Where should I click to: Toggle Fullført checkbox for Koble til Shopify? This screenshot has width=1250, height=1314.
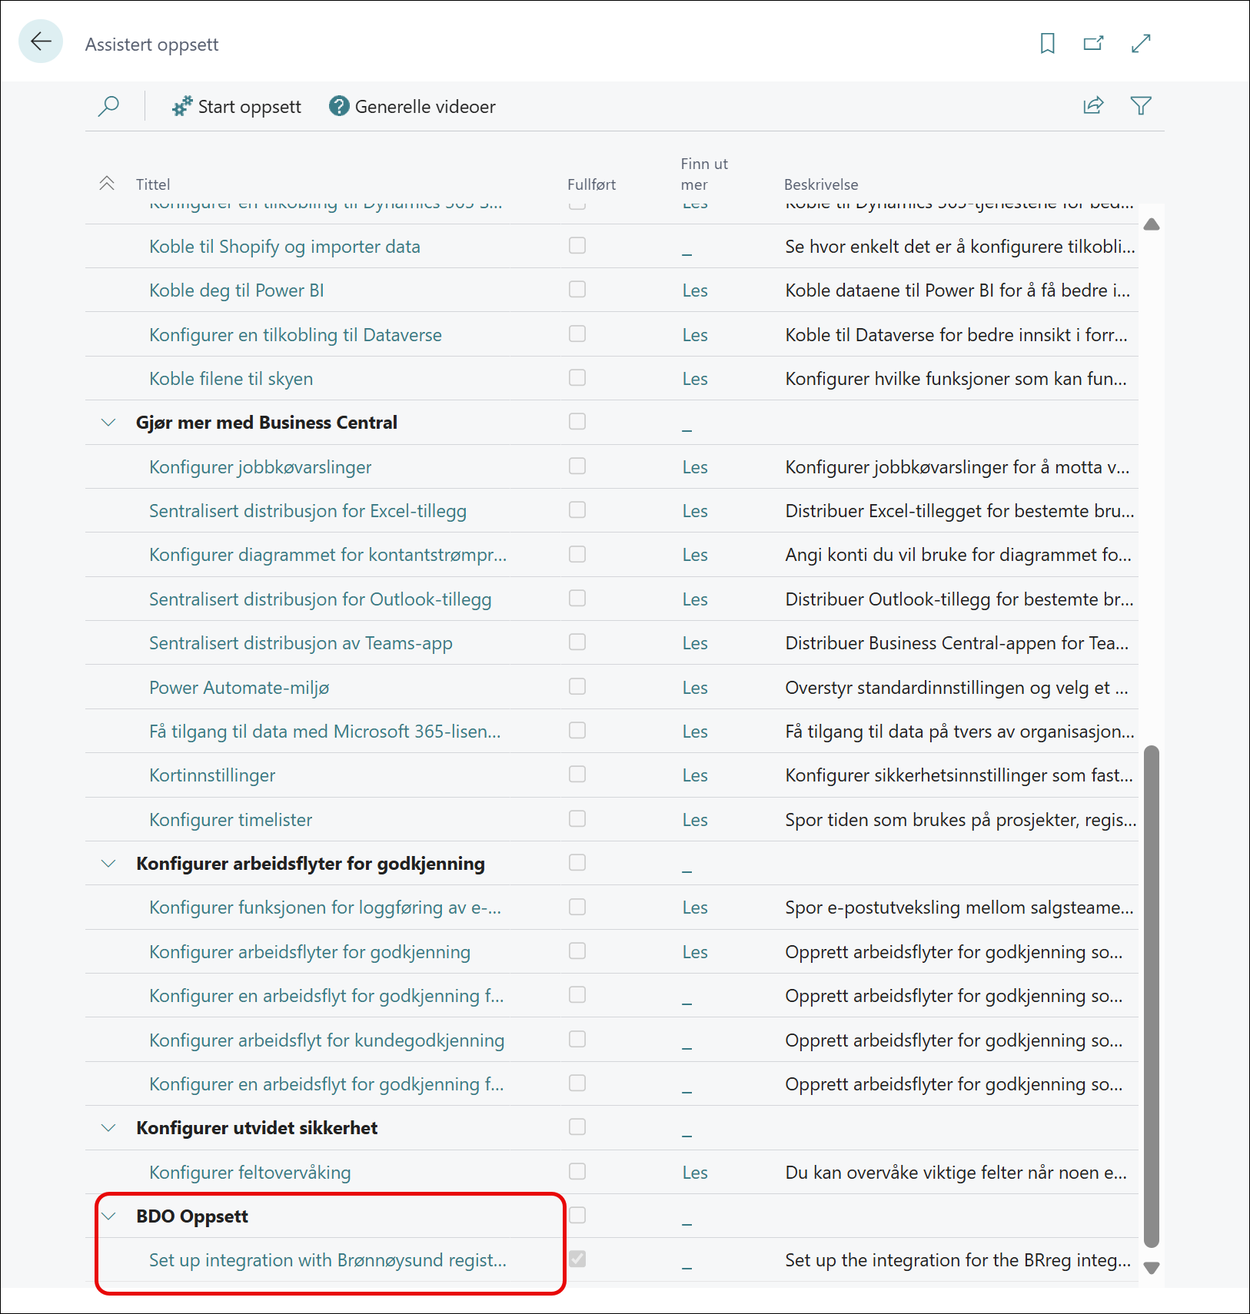tap(577, 246)
